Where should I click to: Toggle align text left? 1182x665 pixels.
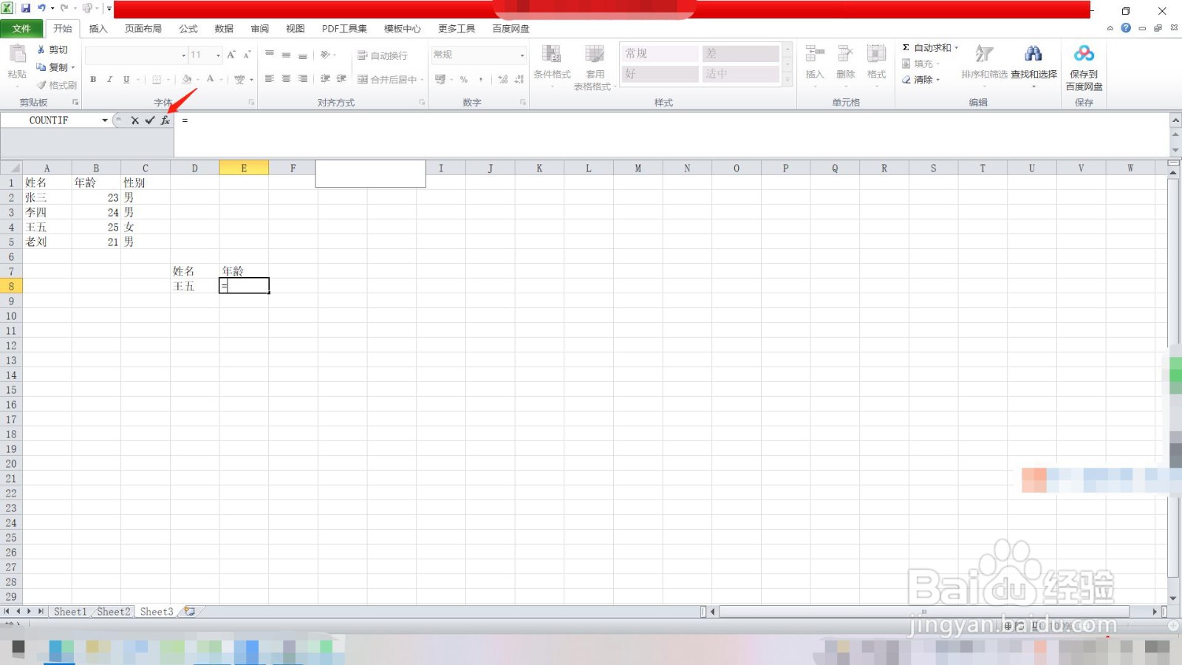270,78
